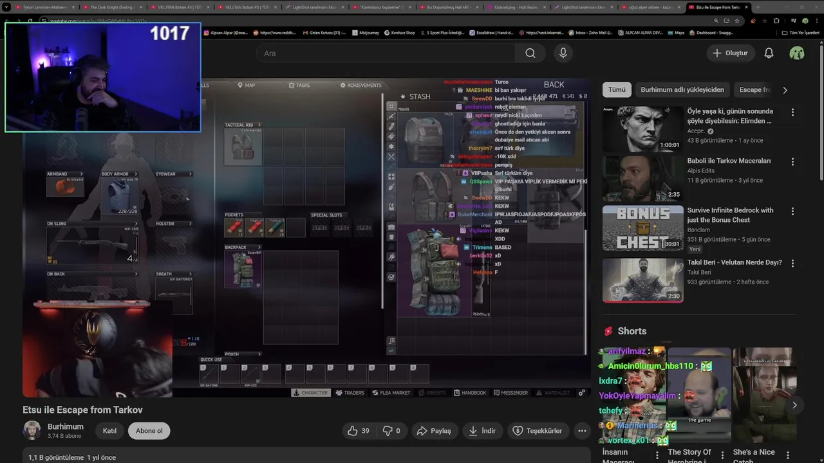Click HANDBOOK in the game video
Screen dimensions: 824x463
[470, 392]
